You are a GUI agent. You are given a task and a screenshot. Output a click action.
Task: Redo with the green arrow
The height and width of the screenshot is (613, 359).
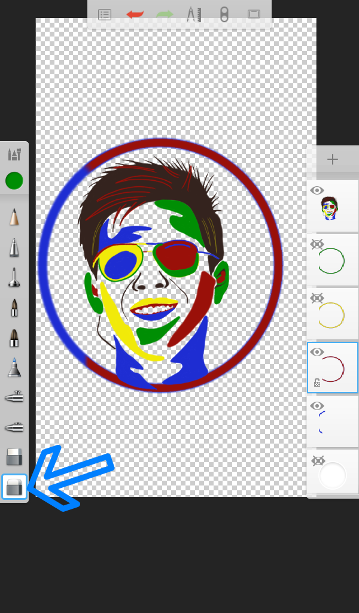[165, 15]
